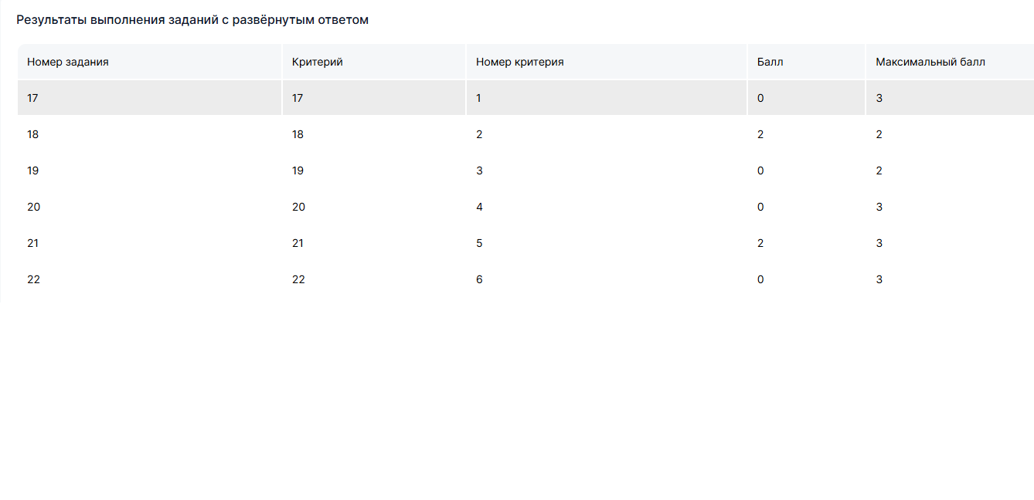The image size is (1034, 500).
Task: Click '21' in the Критерий column
Action: point(374,243)
